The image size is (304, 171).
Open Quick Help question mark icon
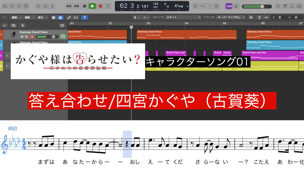tap(19, 6)
